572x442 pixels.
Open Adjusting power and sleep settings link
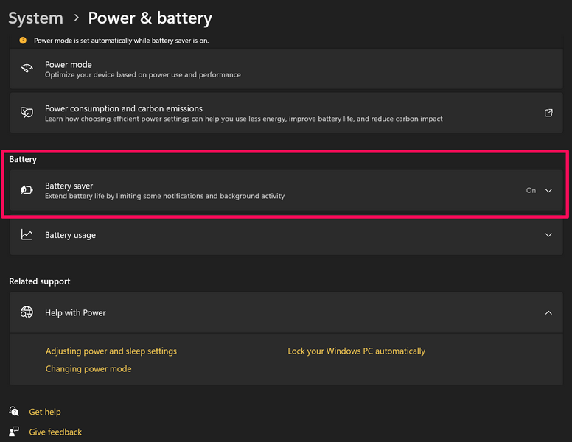(x=111, y=351)
